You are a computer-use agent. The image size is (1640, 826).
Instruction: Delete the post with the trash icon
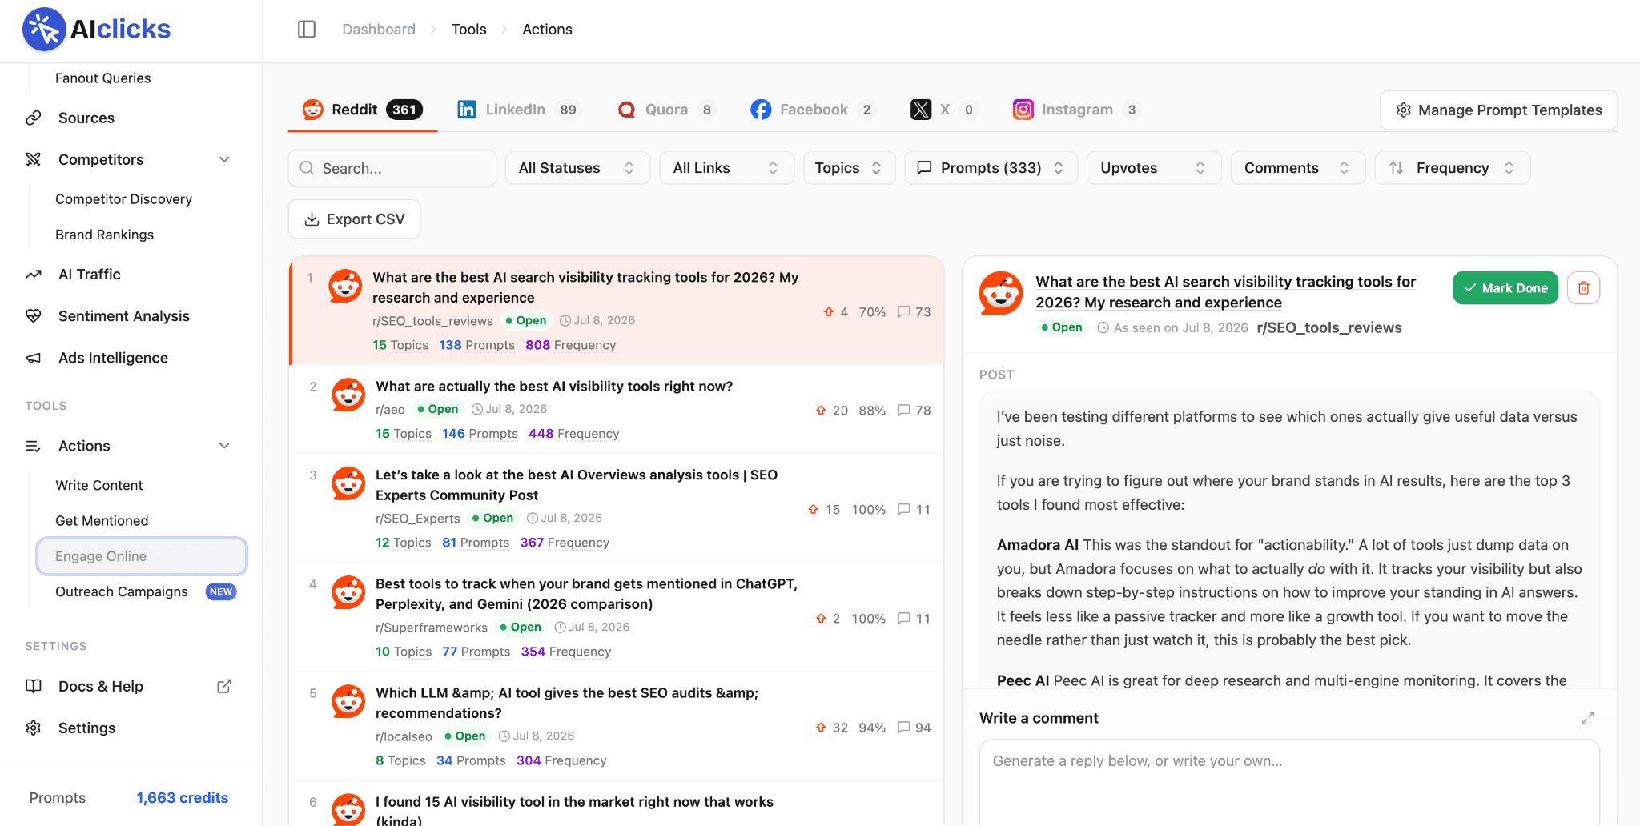coord(1583,288)
